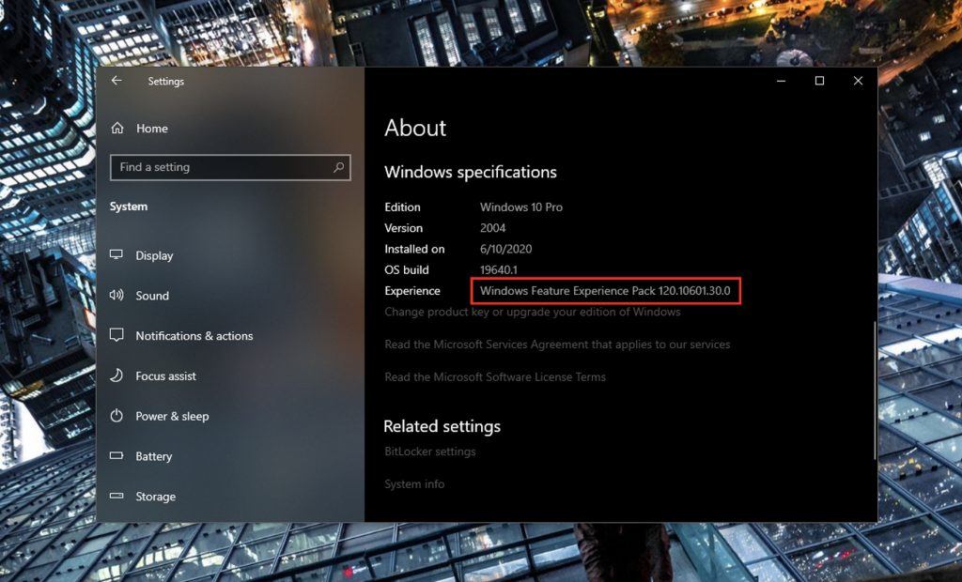Click the back arrow in Settings
Screen dimensions: 962x582
tap(116, 81)
